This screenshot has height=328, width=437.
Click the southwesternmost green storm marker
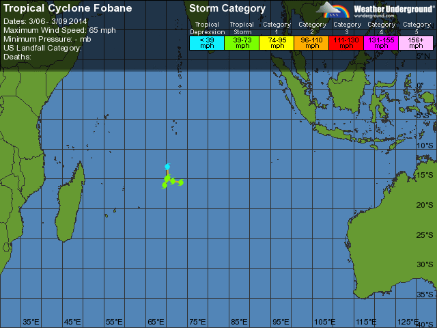point(165,184)
